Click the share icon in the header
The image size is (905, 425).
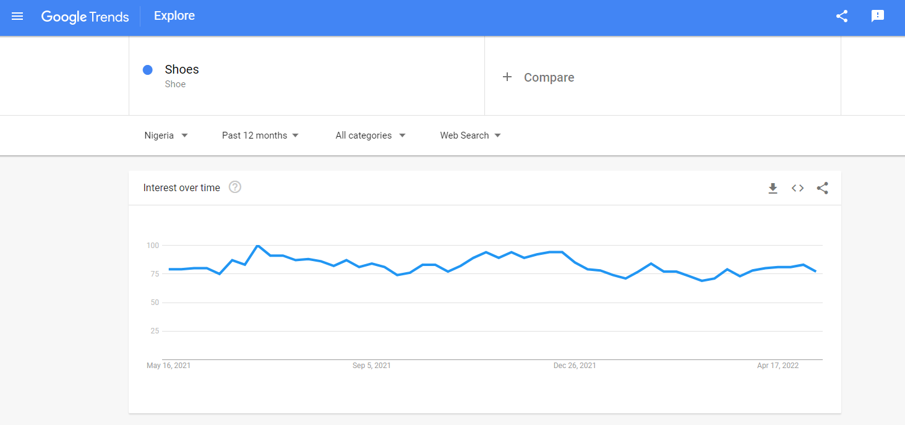841,17
